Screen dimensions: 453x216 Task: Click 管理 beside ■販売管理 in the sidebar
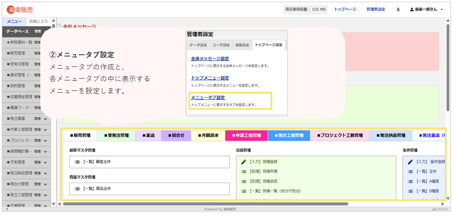pos(37,53)
